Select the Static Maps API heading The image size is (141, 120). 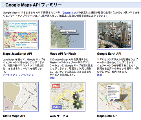point(14,116)
